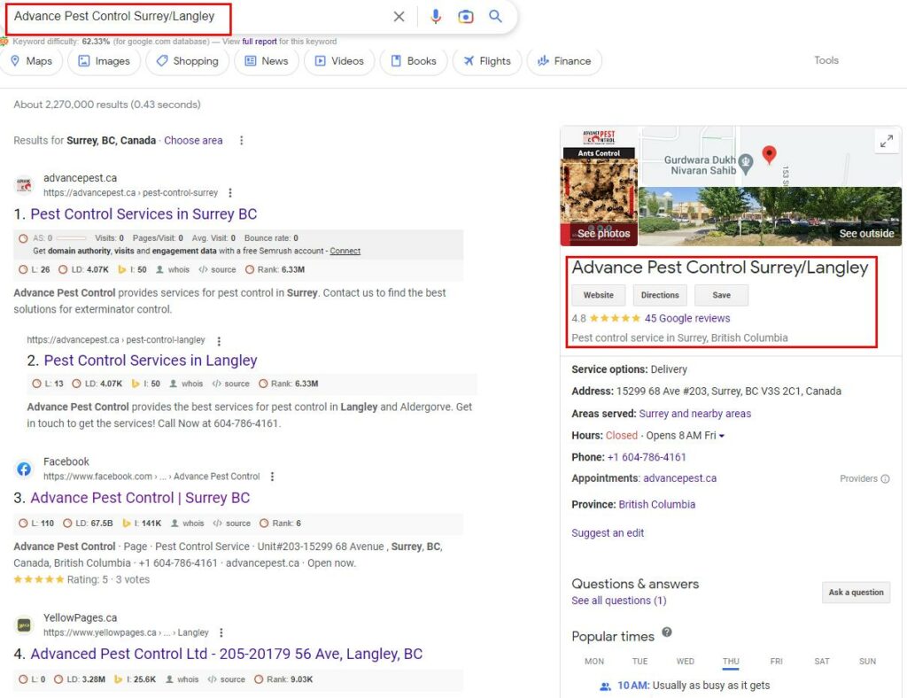Open See all questions (1) link

point(619,601)
